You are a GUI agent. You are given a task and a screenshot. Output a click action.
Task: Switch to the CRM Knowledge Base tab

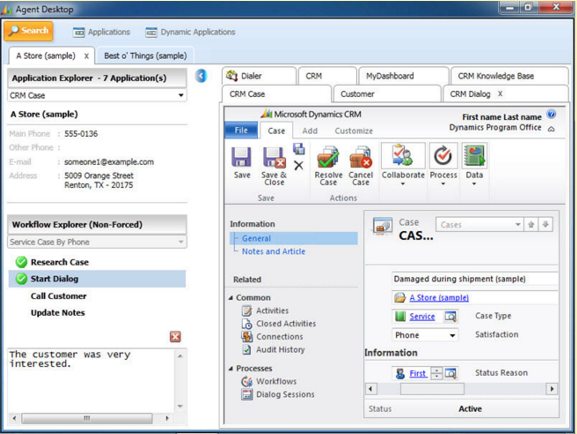(x=495, y=76)
